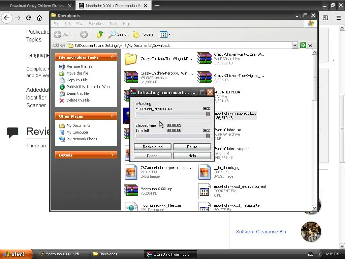Click Sven10Jahre.iso file name
Viewport: 345px width, 259px height.
pyautogui.click(x=228, y=130)
